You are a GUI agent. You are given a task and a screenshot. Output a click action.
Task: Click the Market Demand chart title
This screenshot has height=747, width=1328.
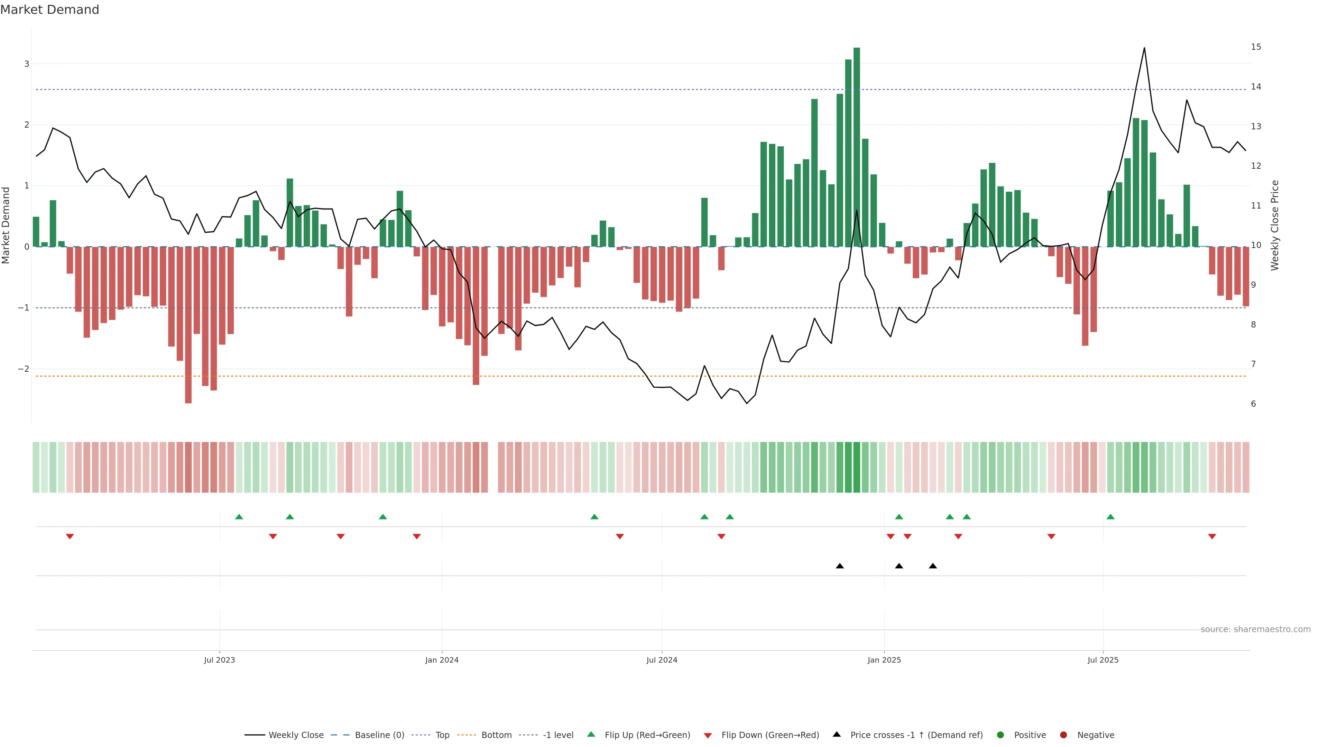click(x=49, y=10)
